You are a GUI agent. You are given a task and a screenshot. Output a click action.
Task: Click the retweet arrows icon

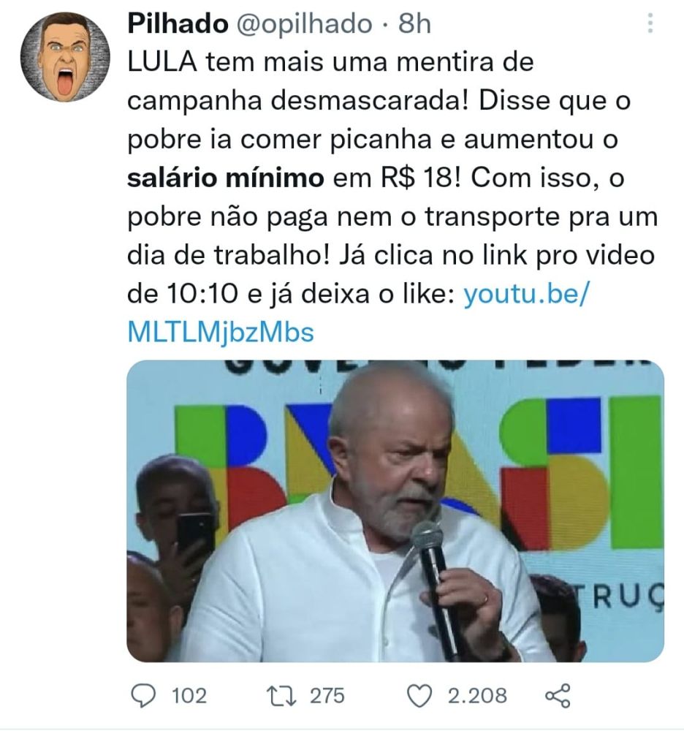coord(281,696)
